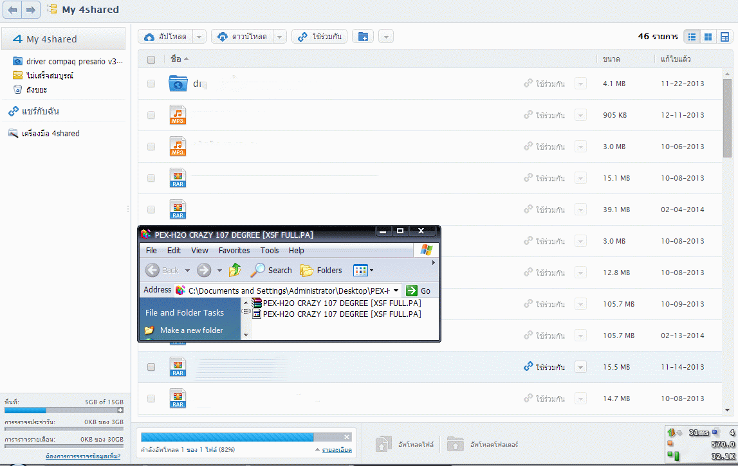Screen dimensions: 738x466
Task: Check the box for the 15.1 MB file
Action: click(151, 178)
